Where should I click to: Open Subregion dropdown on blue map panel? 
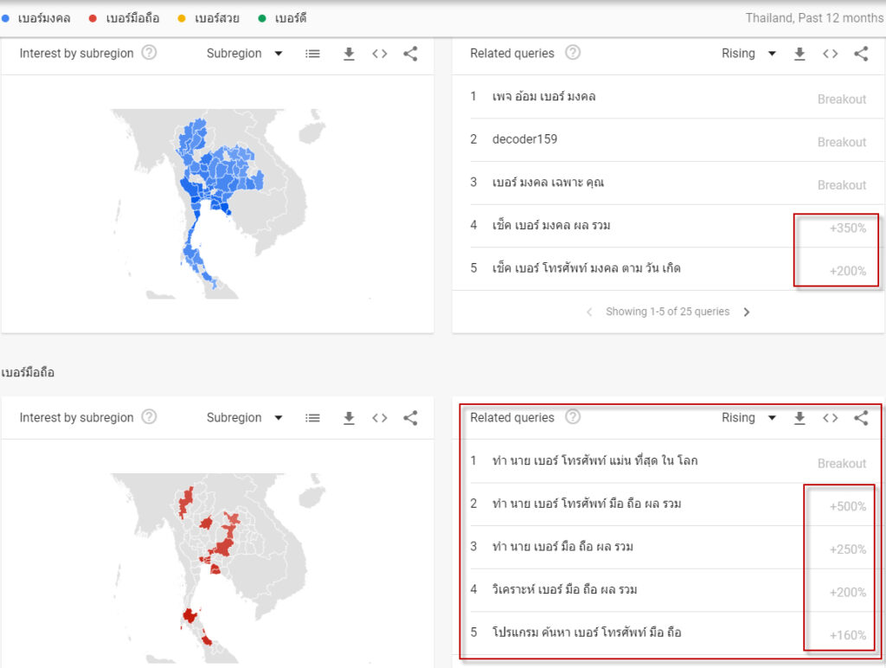[245, 54]
